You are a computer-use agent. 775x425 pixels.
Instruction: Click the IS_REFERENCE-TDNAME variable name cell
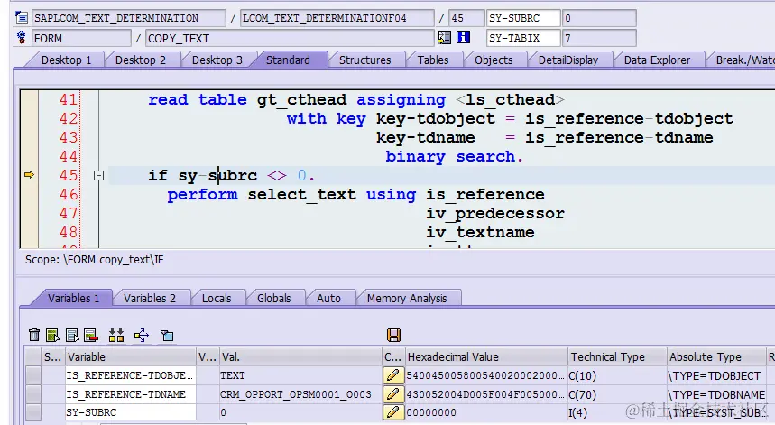131,394
